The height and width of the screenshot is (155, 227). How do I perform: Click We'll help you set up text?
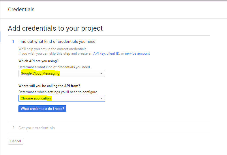tap(52, 49)
